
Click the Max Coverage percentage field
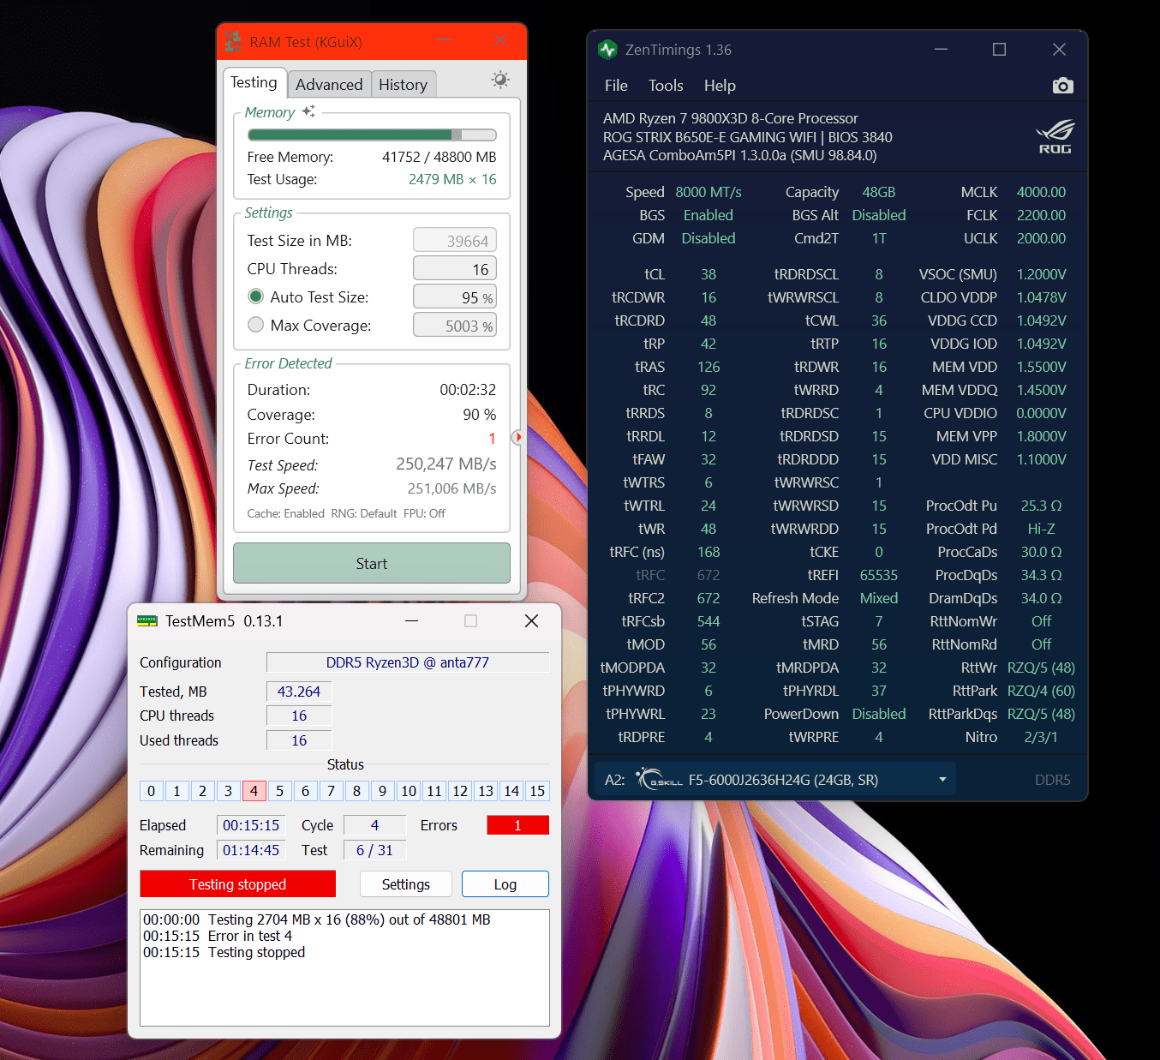(455, 326)
